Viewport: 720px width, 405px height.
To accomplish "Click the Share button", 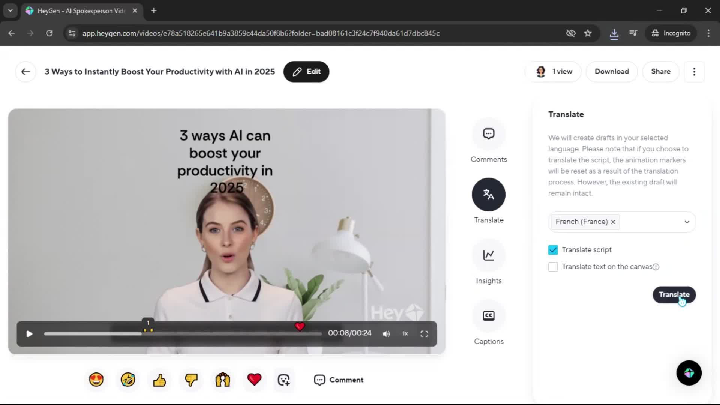I will coord(660,72).
